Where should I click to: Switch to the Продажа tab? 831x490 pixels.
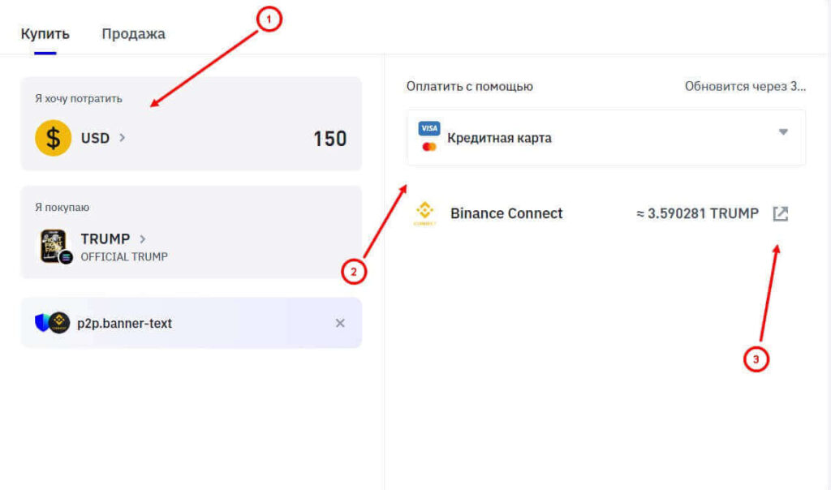point(134,34)
